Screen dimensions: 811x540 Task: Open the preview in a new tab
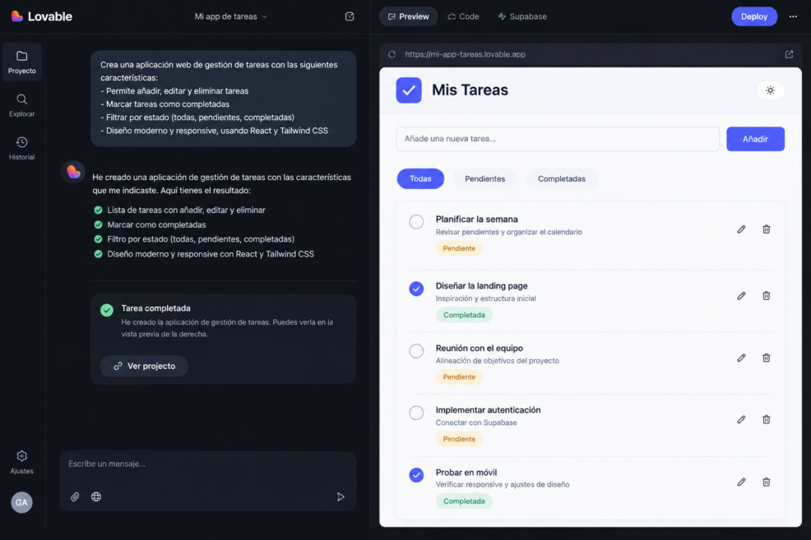tap(789, 54)
